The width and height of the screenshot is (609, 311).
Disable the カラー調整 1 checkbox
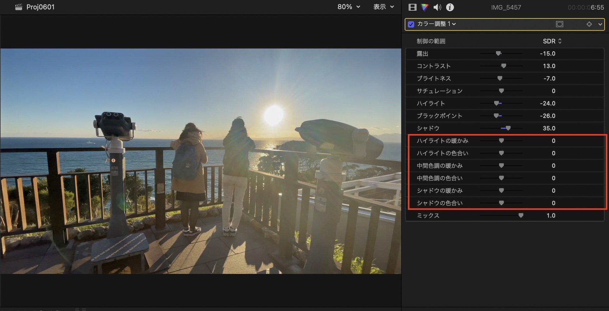[x=411, y=24]
